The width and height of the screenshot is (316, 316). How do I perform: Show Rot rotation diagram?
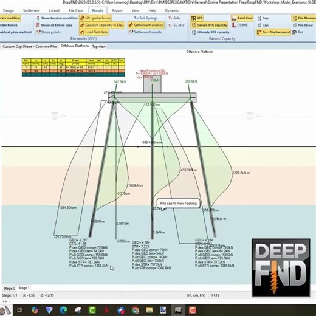click(298, 32)
